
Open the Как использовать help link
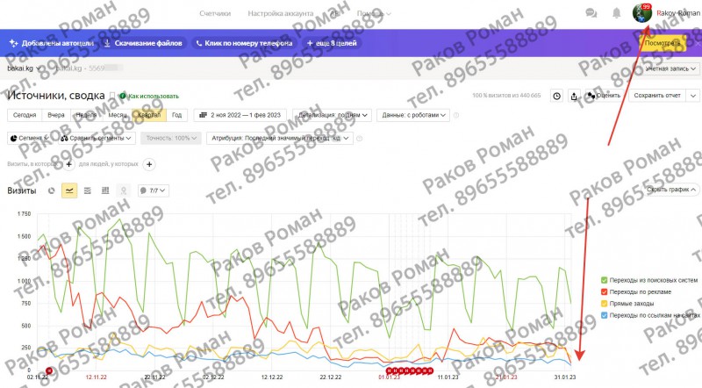coord(149,96)
